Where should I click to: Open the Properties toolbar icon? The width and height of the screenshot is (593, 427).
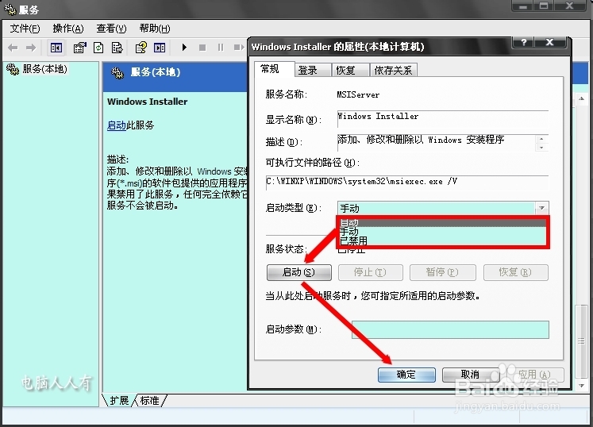coord(79,48)
